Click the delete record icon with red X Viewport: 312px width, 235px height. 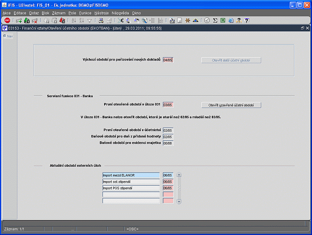click(35, 20)
